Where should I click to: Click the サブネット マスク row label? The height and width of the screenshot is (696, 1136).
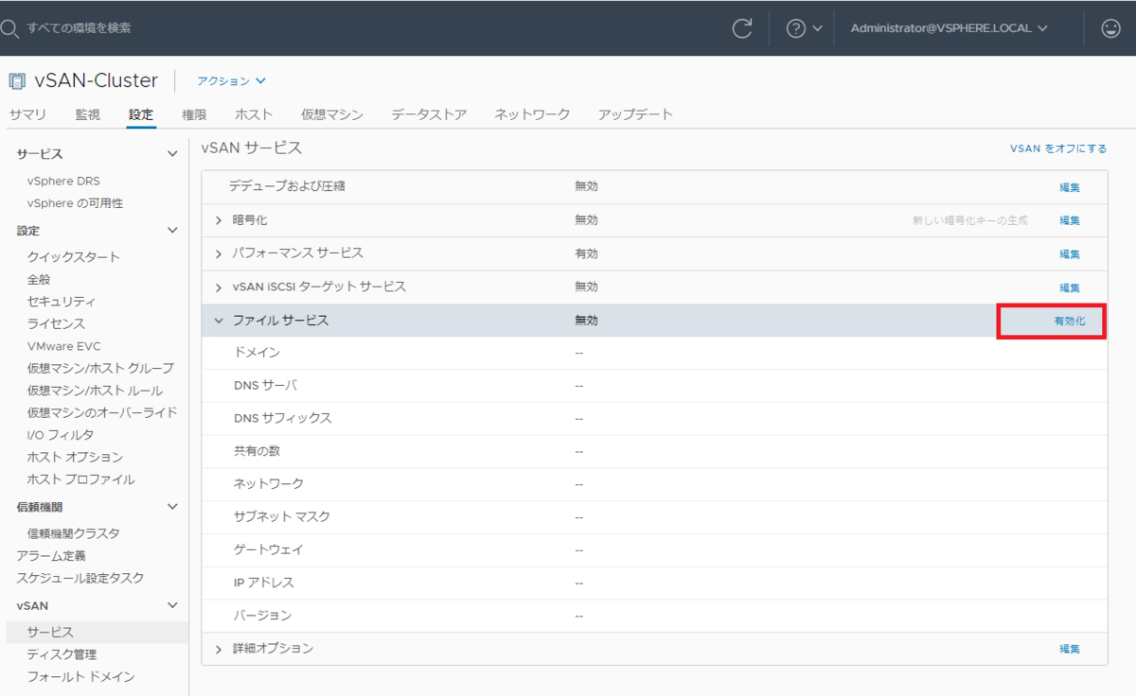click(282, 516)
